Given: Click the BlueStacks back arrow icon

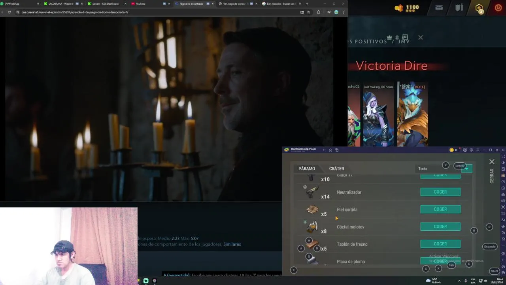Looking at the screenshot, I should coord(324,150).
